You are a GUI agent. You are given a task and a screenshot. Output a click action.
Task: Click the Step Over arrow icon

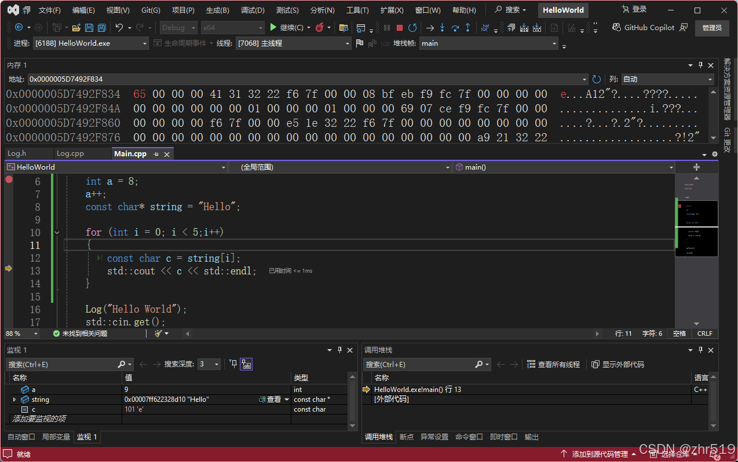coord(455,27)
